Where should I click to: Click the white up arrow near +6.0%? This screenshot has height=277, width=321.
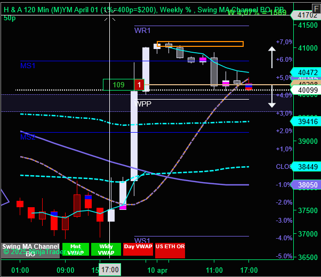tap(272, 58)
